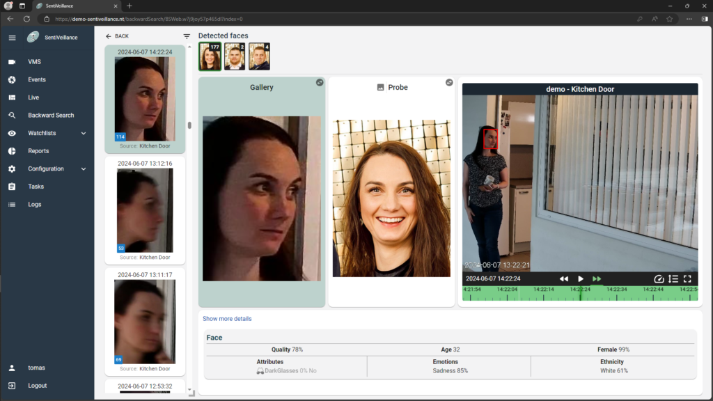
Task: Click the browser profile avatar
Action: tap(8, 6)
